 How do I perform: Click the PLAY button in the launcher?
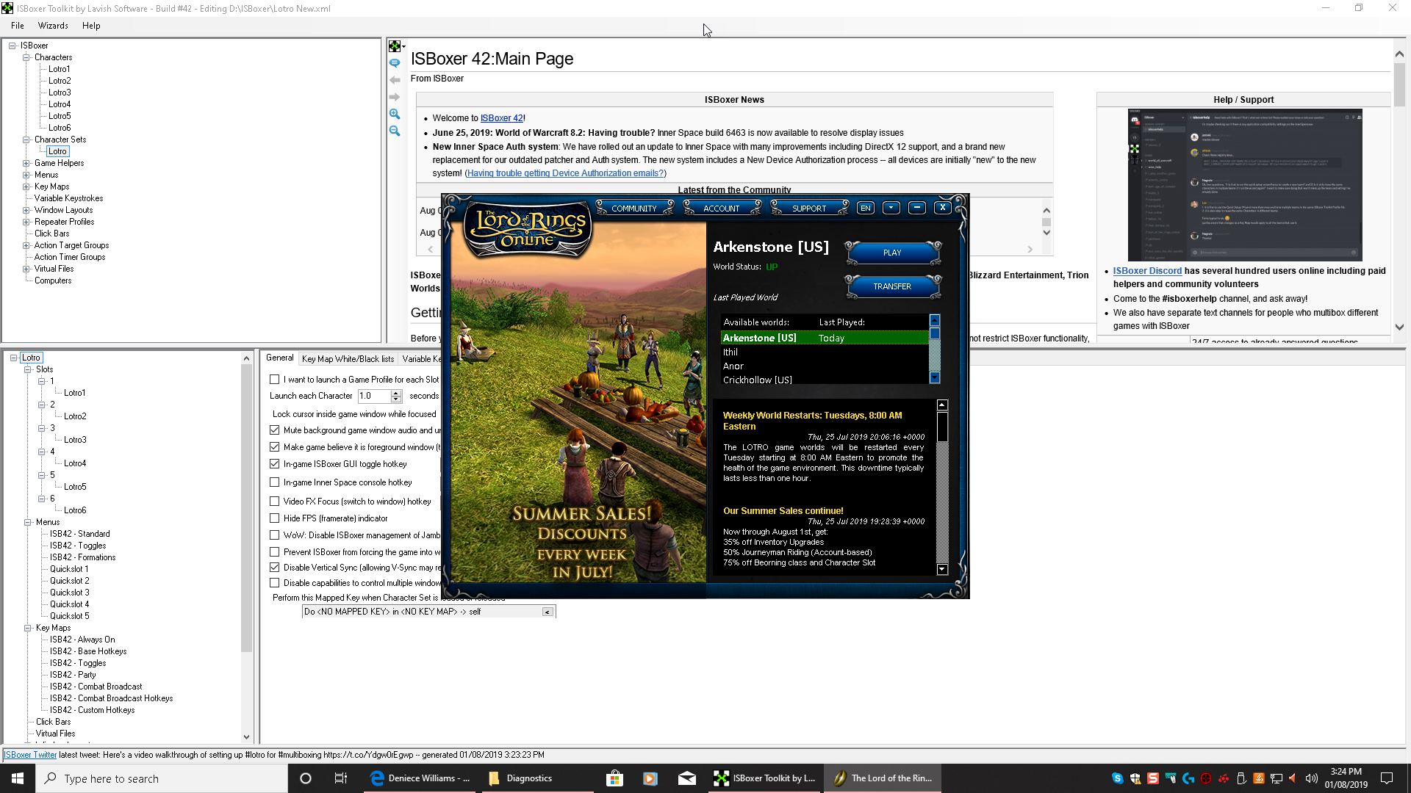[892, 253]
